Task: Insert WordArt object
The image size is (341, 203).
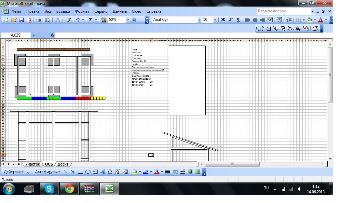Action: point(102,172)
